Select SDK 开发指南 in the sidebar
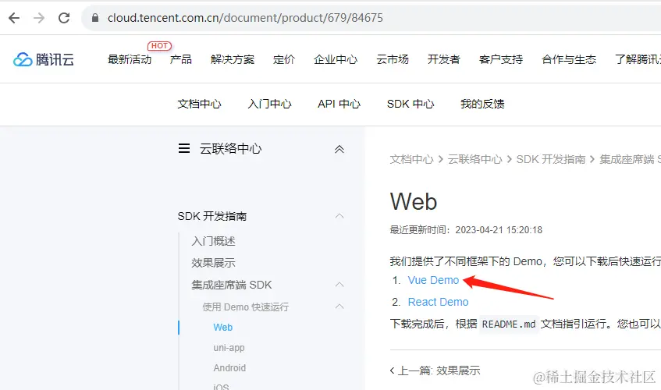661x390 pixels. coord(212,216)
